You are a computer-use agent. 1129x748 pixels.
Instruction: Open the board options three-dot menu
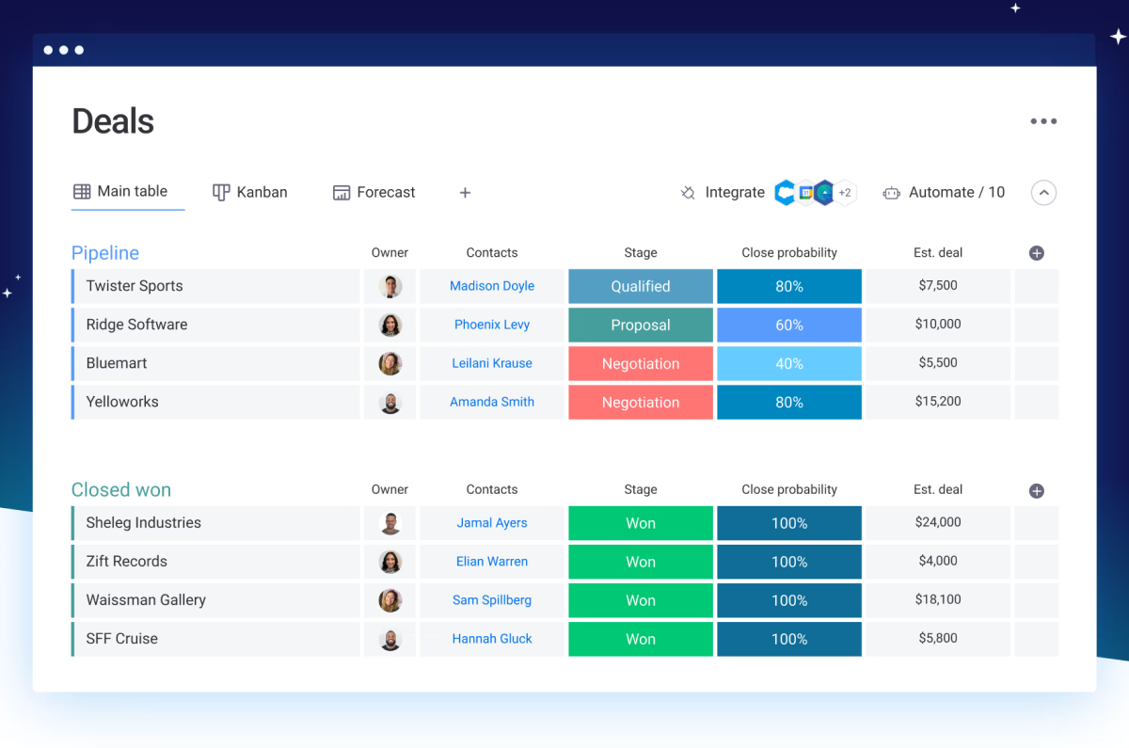(x=1043, y=121)
